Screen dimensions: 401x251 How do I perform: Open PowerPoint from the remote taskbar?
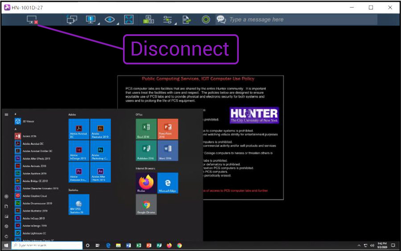click(x=149, y=245)
